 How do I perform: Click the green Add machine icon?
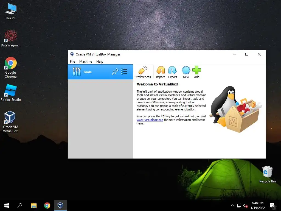click(x=196, y=72)
